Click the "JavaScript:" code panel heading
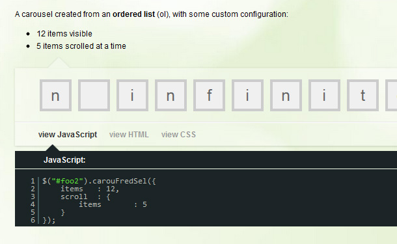 point(64,160)
